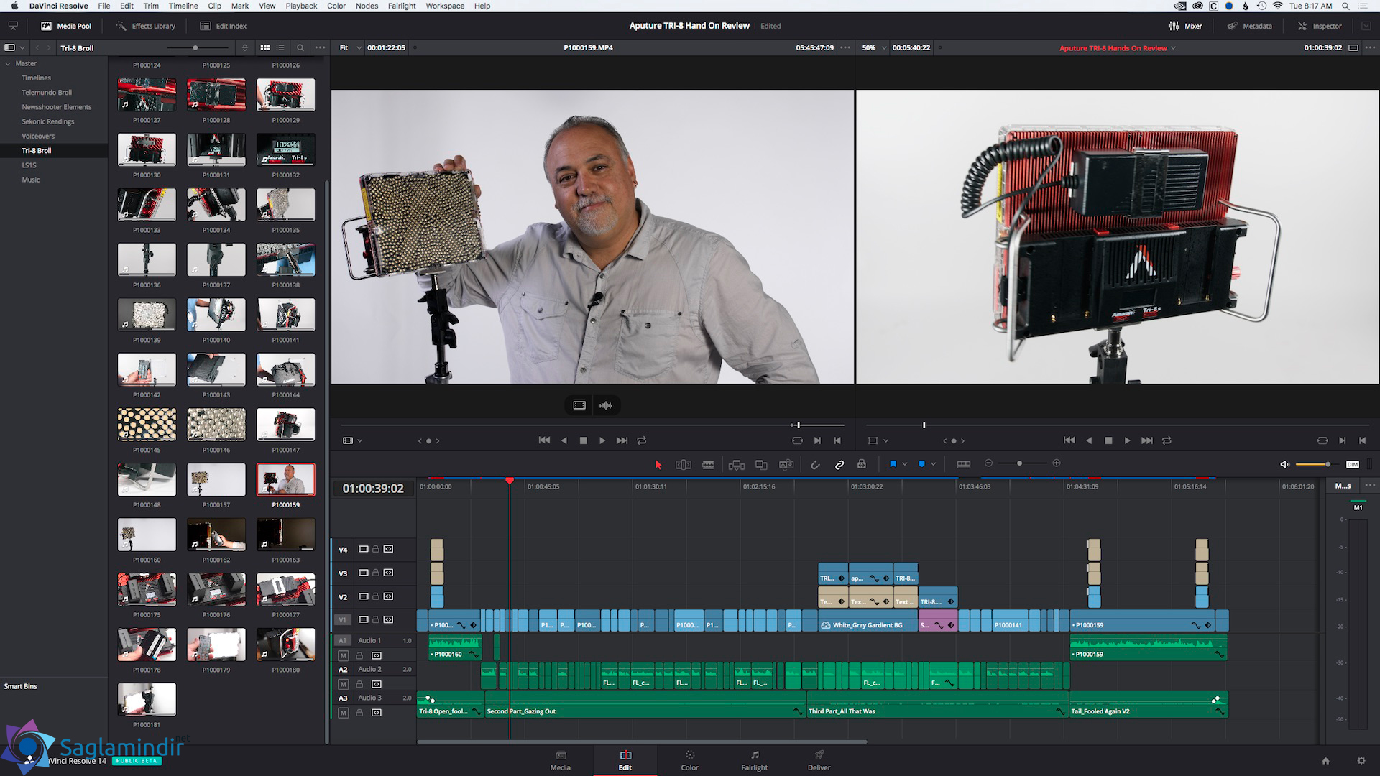Toggle V1 video track visibility eye

click(x=363, y=619)
